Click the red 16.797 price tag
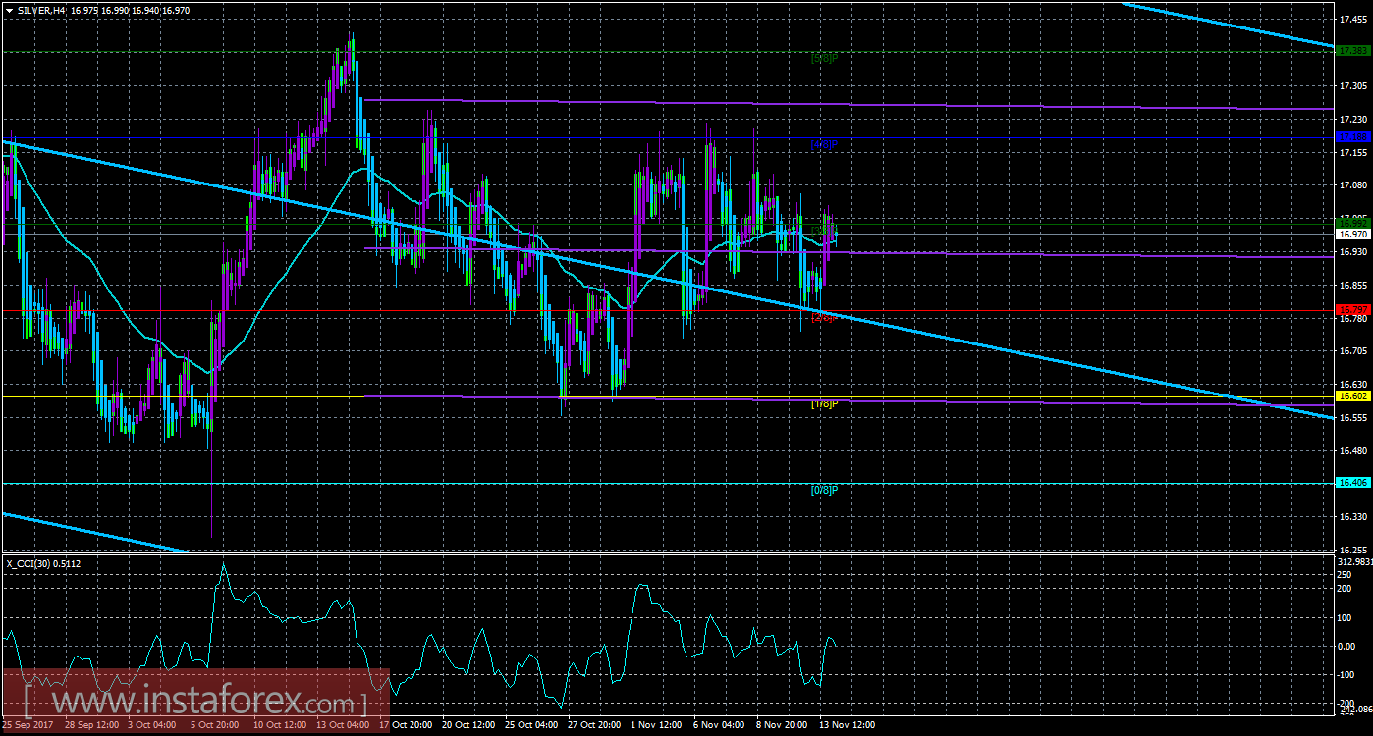Screen dimensions: 1373x736 1353,310
